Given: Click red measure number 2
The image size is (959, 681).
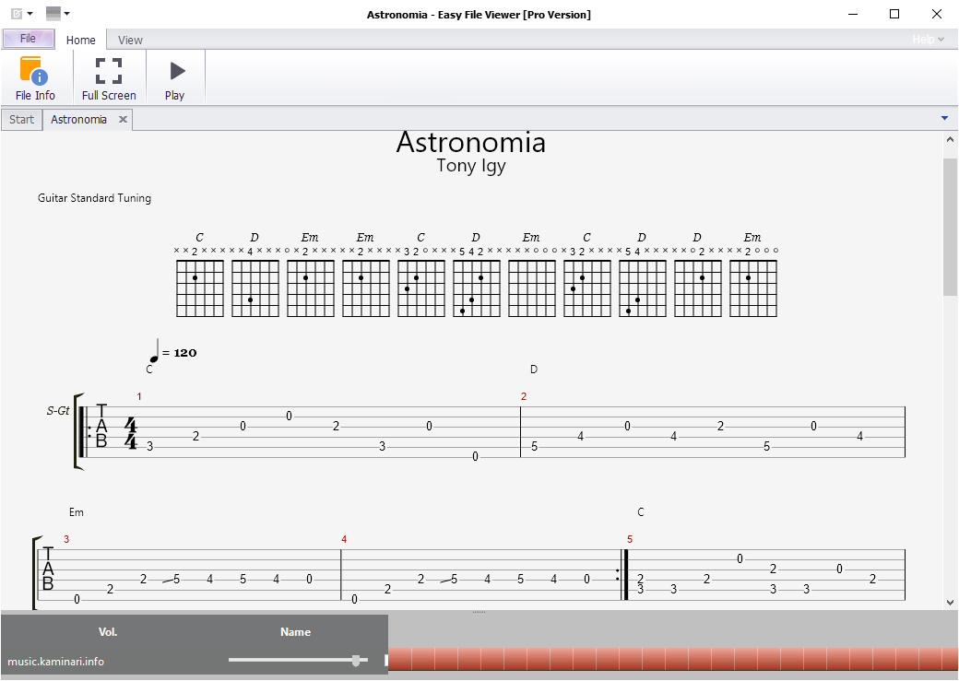Looking at the screenshot, I should pos(524,397).
